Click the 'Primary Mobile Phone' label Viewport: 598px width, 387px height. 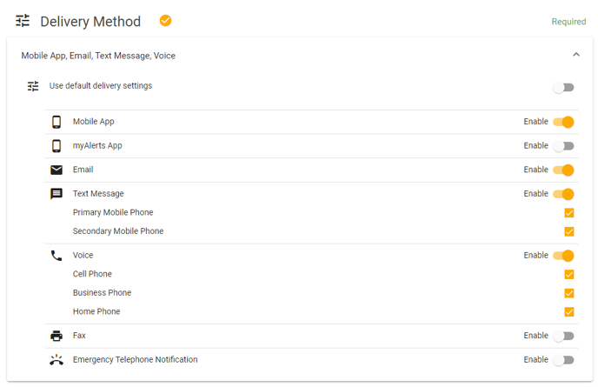tap(113, 212)
